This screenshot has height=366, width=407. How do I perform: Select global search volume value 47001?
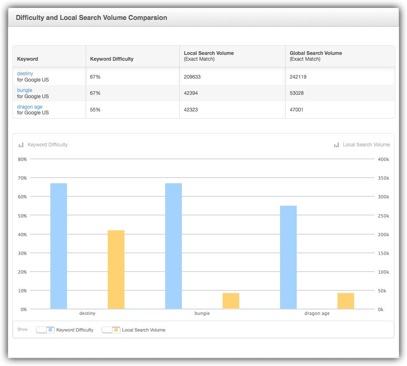(x=296, y=110)
